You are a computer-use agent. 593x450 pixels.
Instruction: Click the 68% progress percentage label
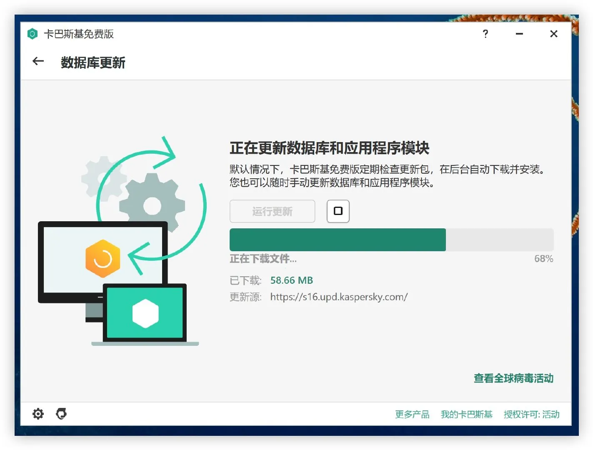pyautogui.click(x=543, y=259)
